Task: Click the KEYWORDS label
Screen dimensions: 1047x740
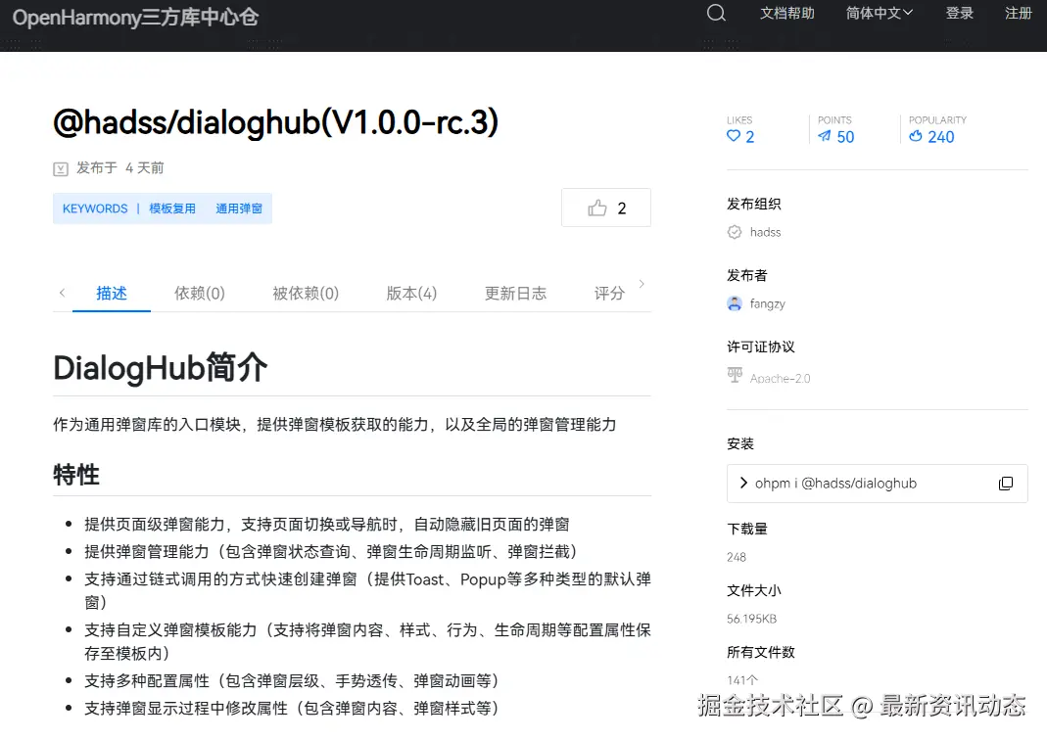Action: 95,208
